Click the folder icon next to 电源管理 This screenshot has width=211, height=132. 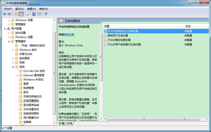20,88
